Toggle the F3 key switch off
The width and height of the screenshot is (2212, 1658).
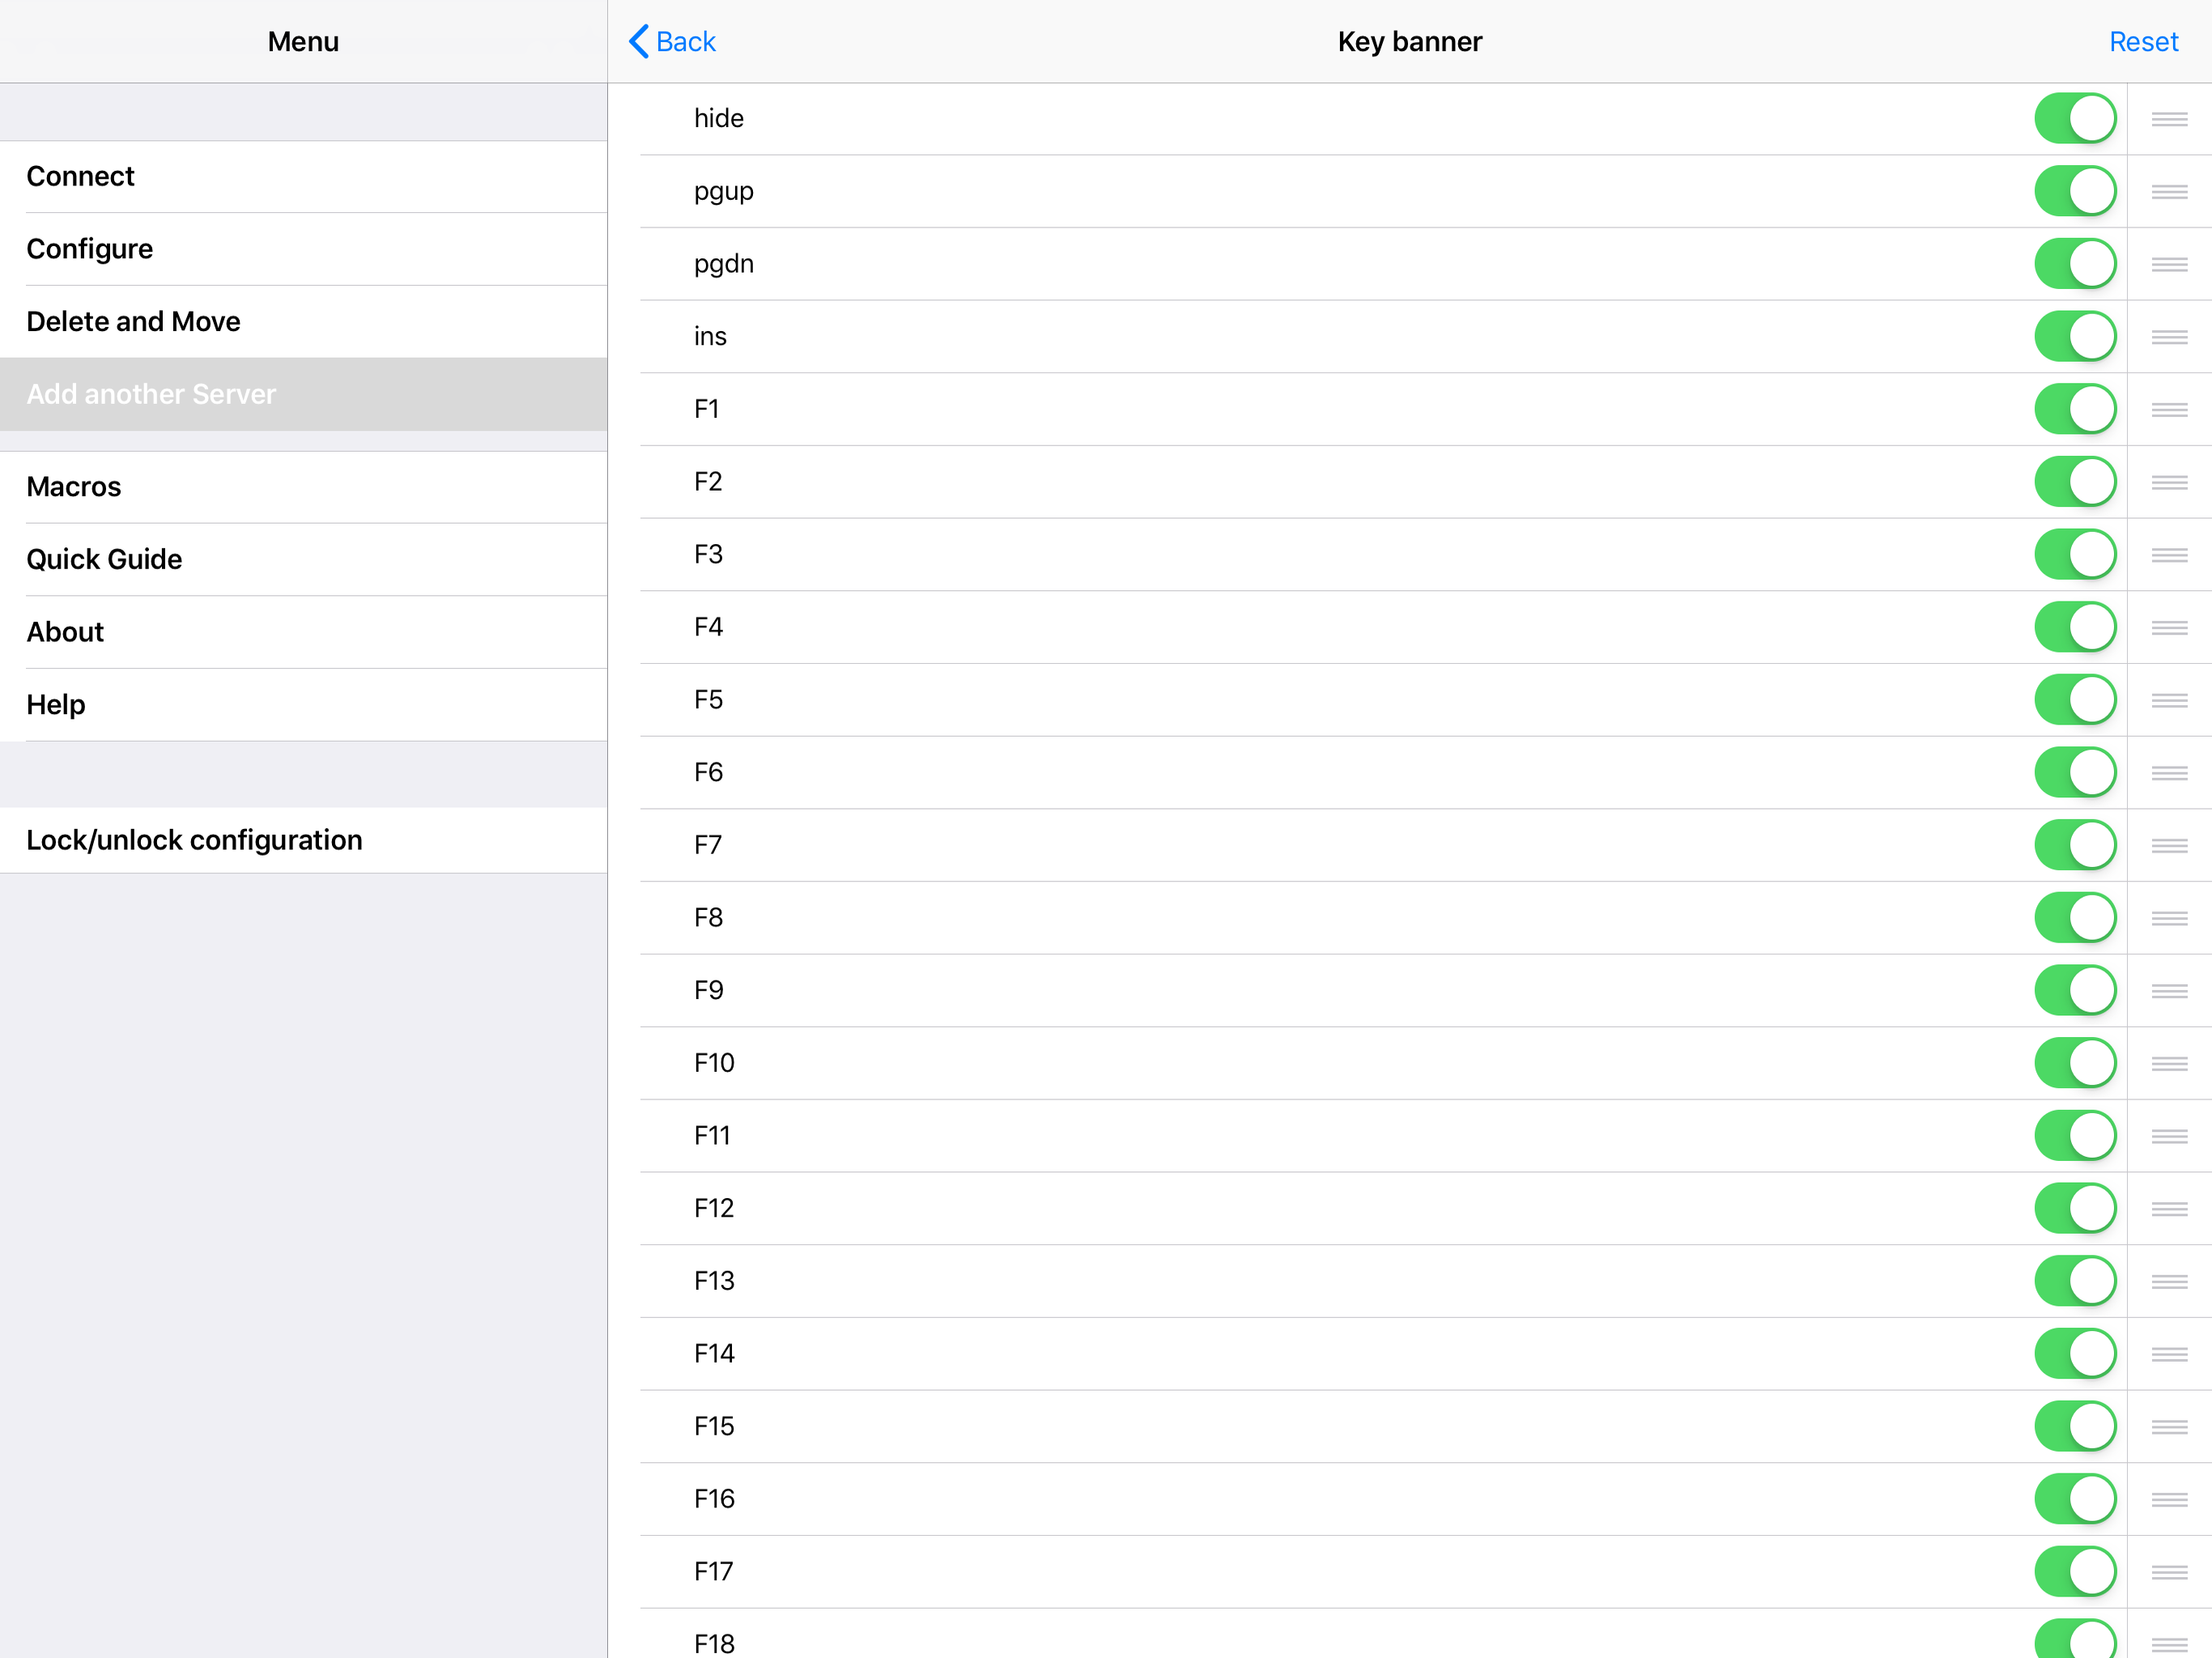click(2074, 555)
